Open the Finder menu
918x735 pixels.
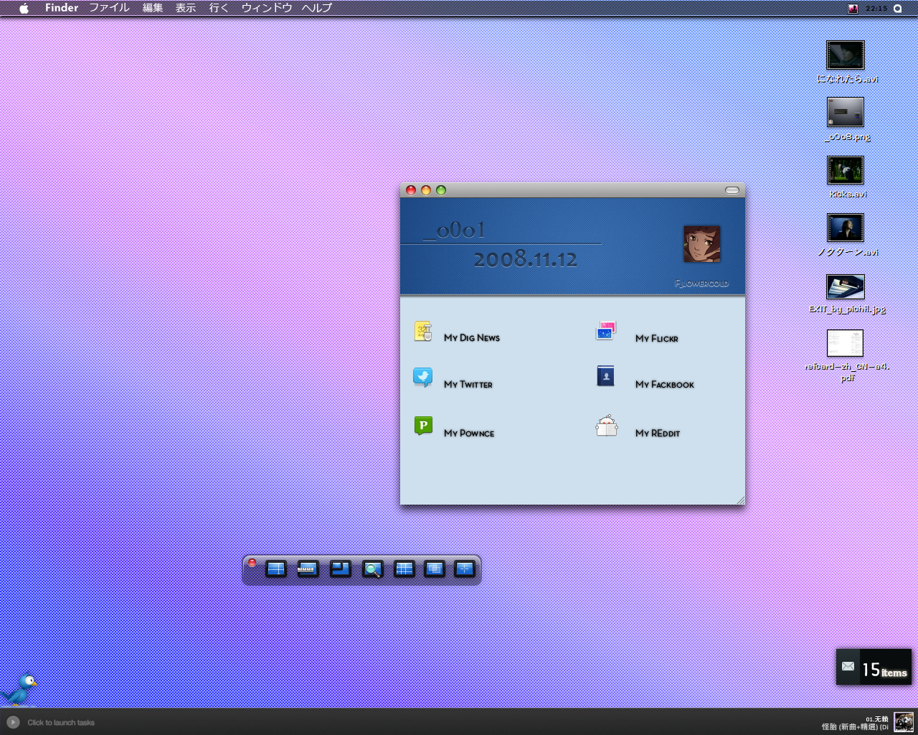pos(62,8)
